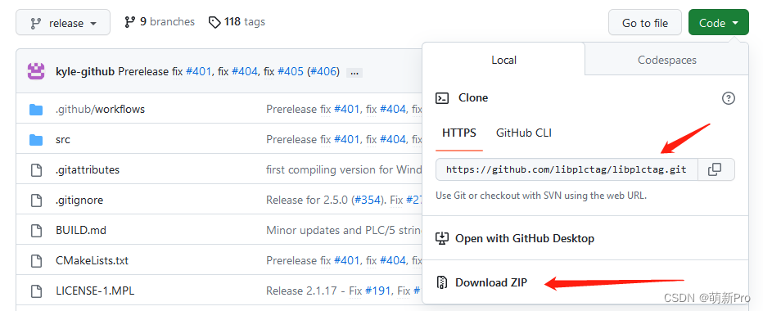Viewport: 763px width, 311px height.
Task: Open the .gitattributes file
Action: pos(88,170)
